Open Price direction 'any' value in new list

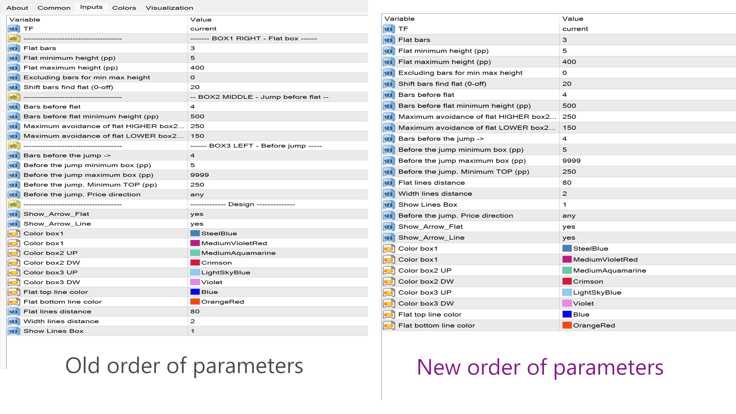click(x=569, y=216)
